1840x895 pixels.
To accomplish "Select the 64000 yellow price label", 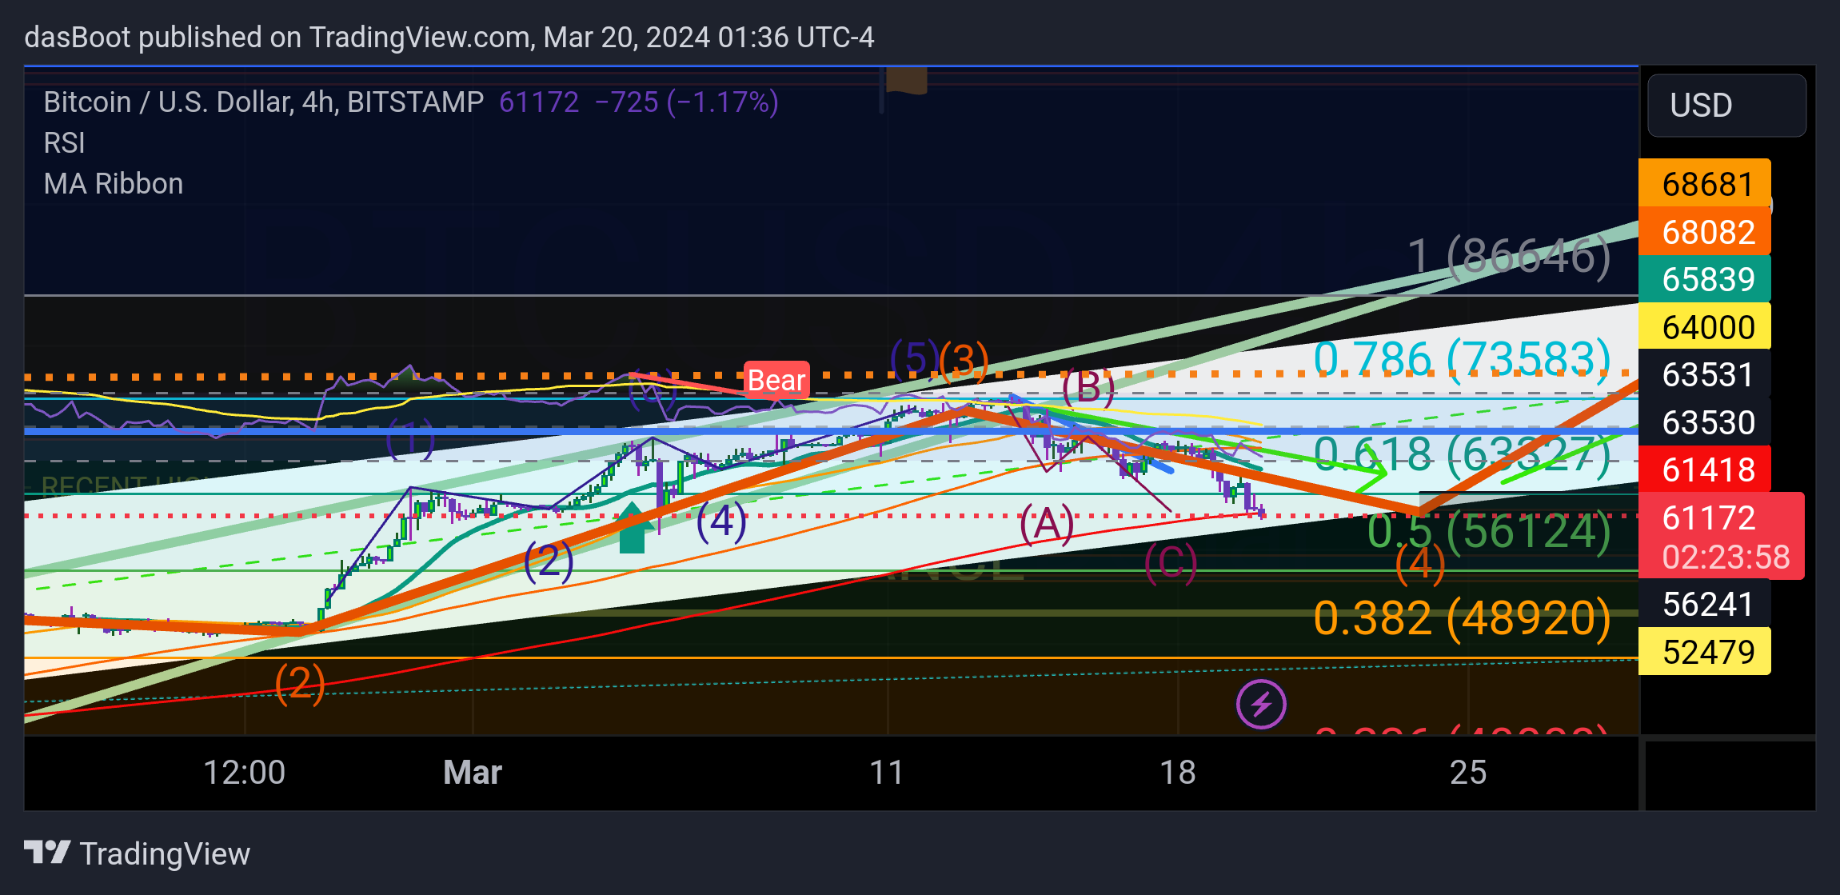I will (x=1705, y=326).
